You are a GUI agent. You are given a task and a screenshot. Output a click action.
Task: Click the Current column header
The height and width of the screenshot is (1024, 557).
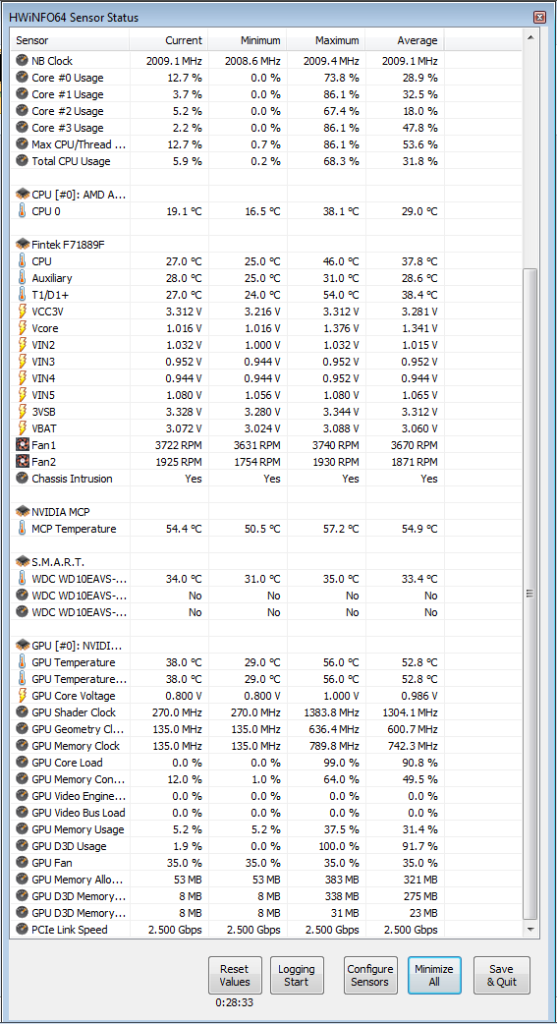[x=168, y=40]
